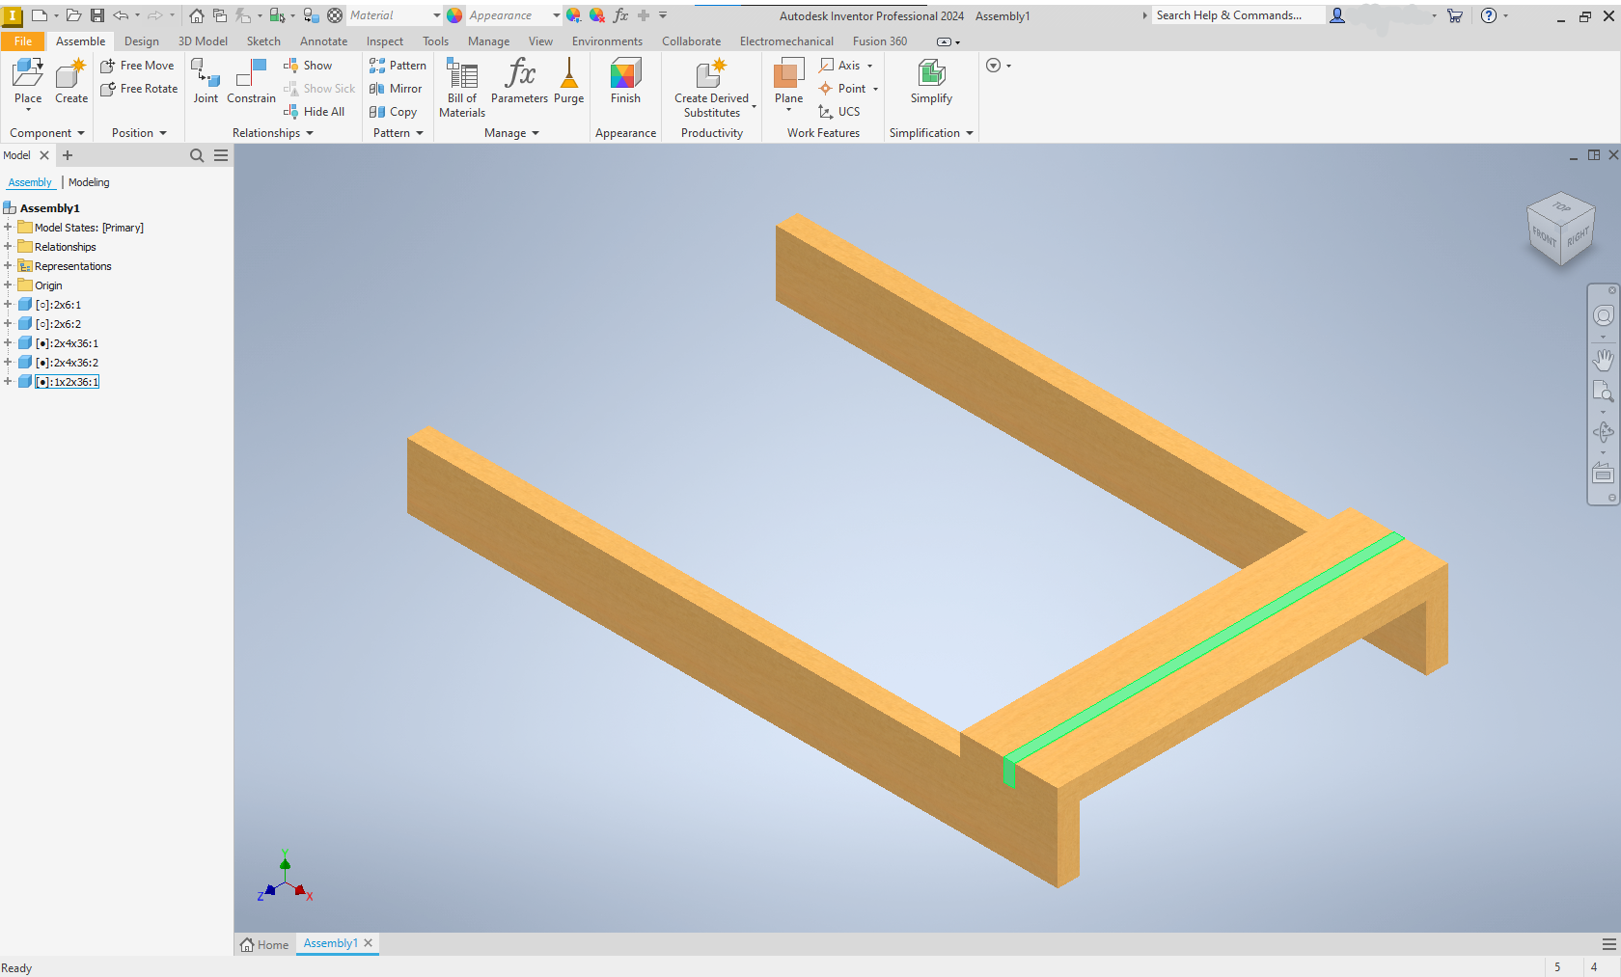The height and width of the screenshot is (977, 1621).
Task: Expand the Origin folder node
Action: click(8, 285)
